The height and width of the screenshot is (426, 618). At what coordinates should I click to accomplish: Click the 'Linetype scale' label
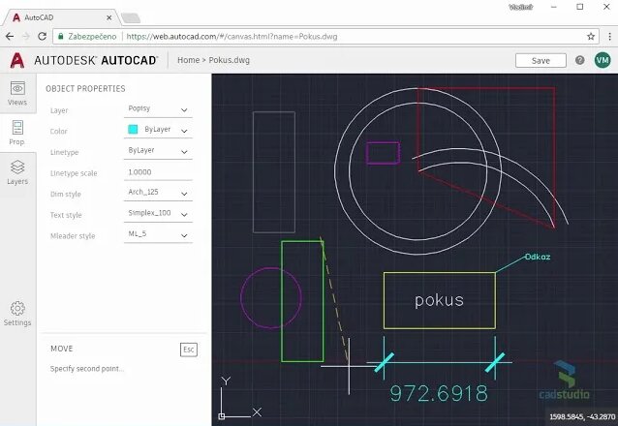coord(74,173)
